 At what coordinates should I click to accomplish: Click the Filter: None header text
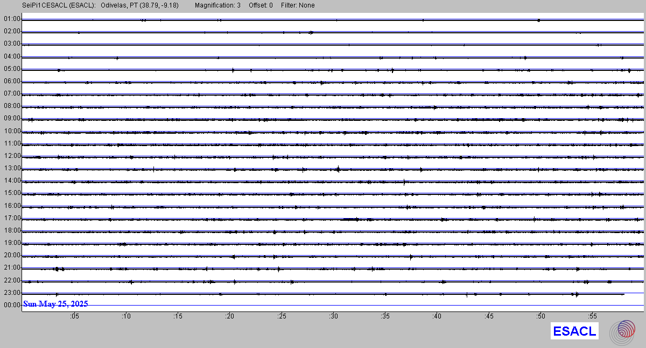click(x=298, y=5)
